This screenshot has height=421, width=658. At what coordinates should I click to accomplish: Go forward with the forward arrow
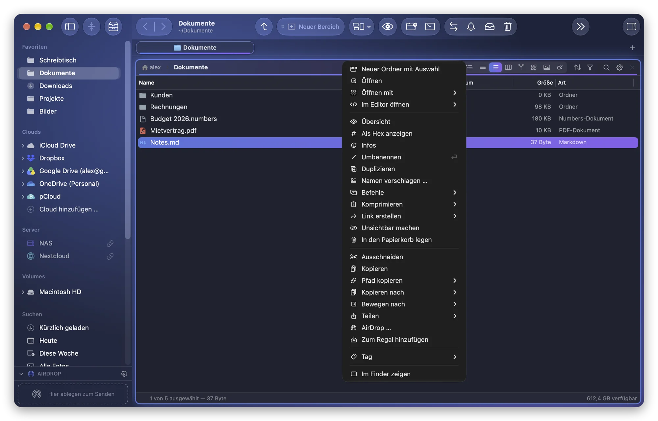[163, 27]
